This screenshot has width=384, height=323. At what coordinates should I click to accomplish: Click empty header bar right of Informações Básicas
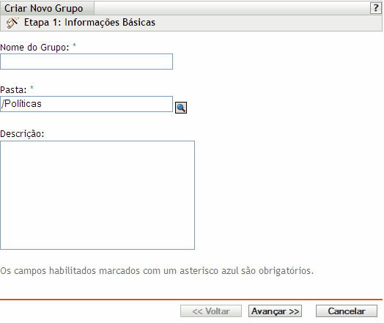coord(268,23)
